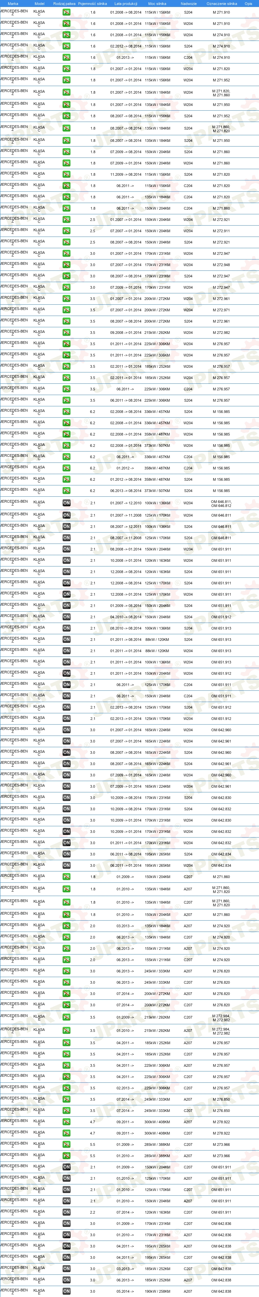Screen dimensions: 259x1297
Task: Click production years 08.2010 -> 08.2014
Action: tap(126, 628)
